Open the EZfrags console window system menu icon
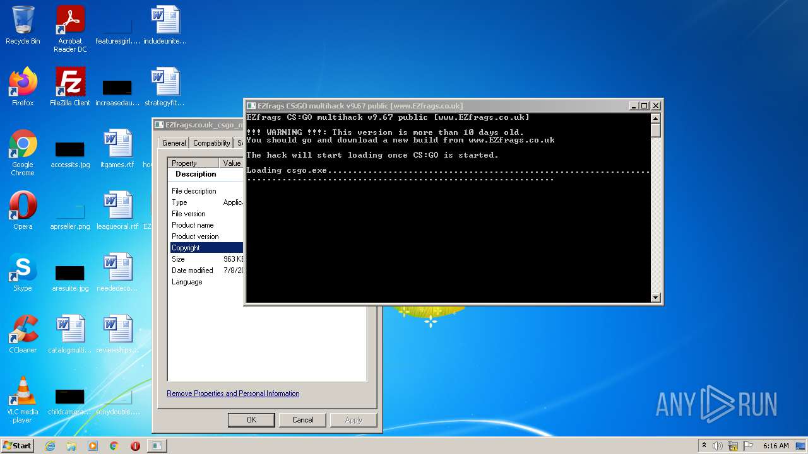 (x=251, y=106)
